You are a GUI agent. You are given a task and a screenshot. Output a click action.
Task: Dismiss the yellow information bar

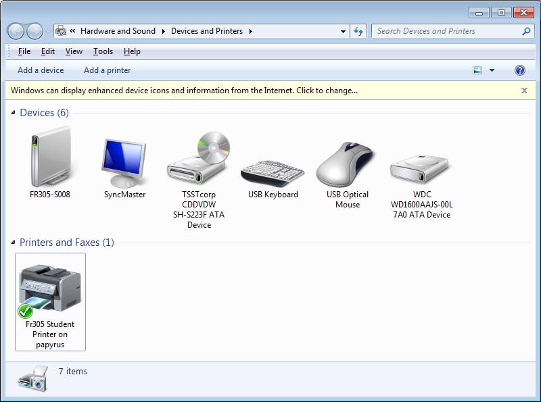pyautogui.click(x=524, y=91)
